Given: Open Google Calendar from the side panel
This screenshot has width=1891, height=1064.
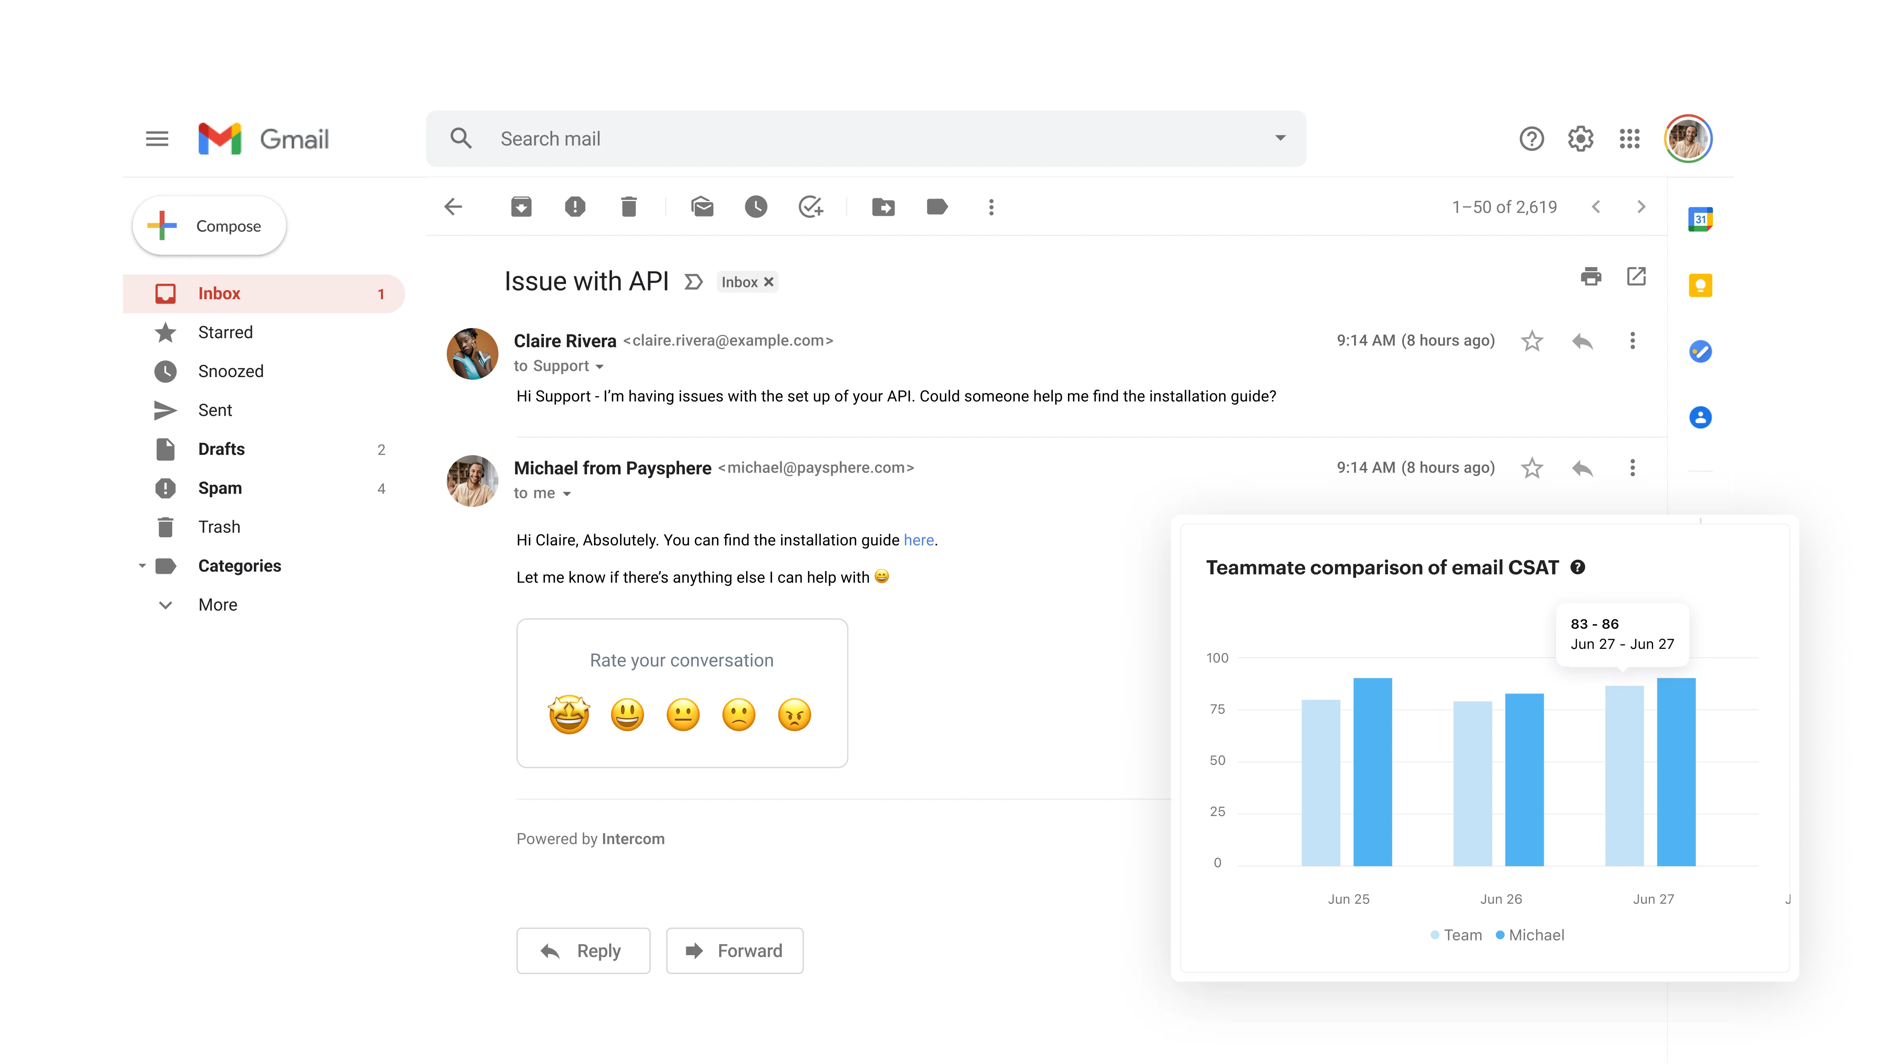Looking at the screenshot, I should pos(1700,219).
